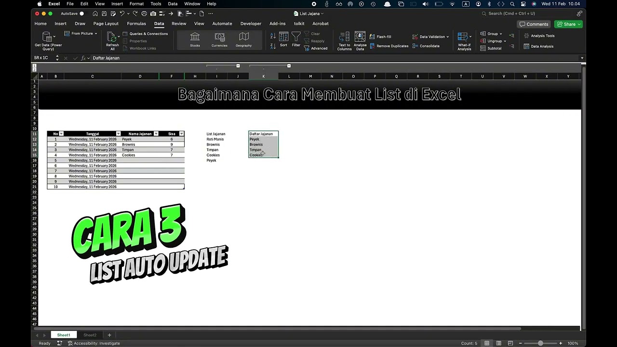This screenshot has height=347, width=617.
Task: Click Subtotal
Action: [x=491, y=48]
